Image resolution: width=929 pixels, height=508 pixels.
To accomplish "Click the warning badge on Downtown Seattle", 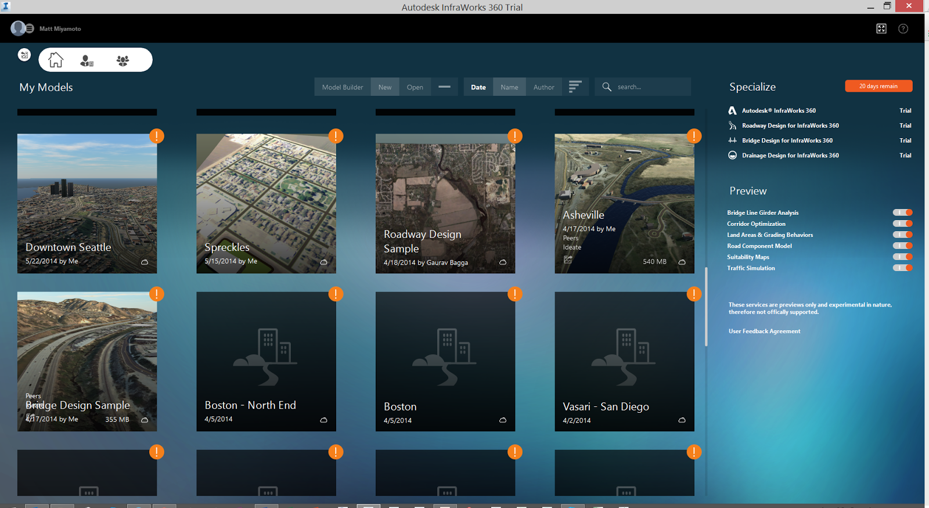I will click(157, 136).
